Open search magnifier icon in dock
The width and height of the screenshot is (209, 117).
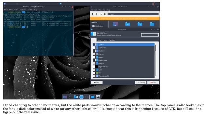click(x=87, y=97)
